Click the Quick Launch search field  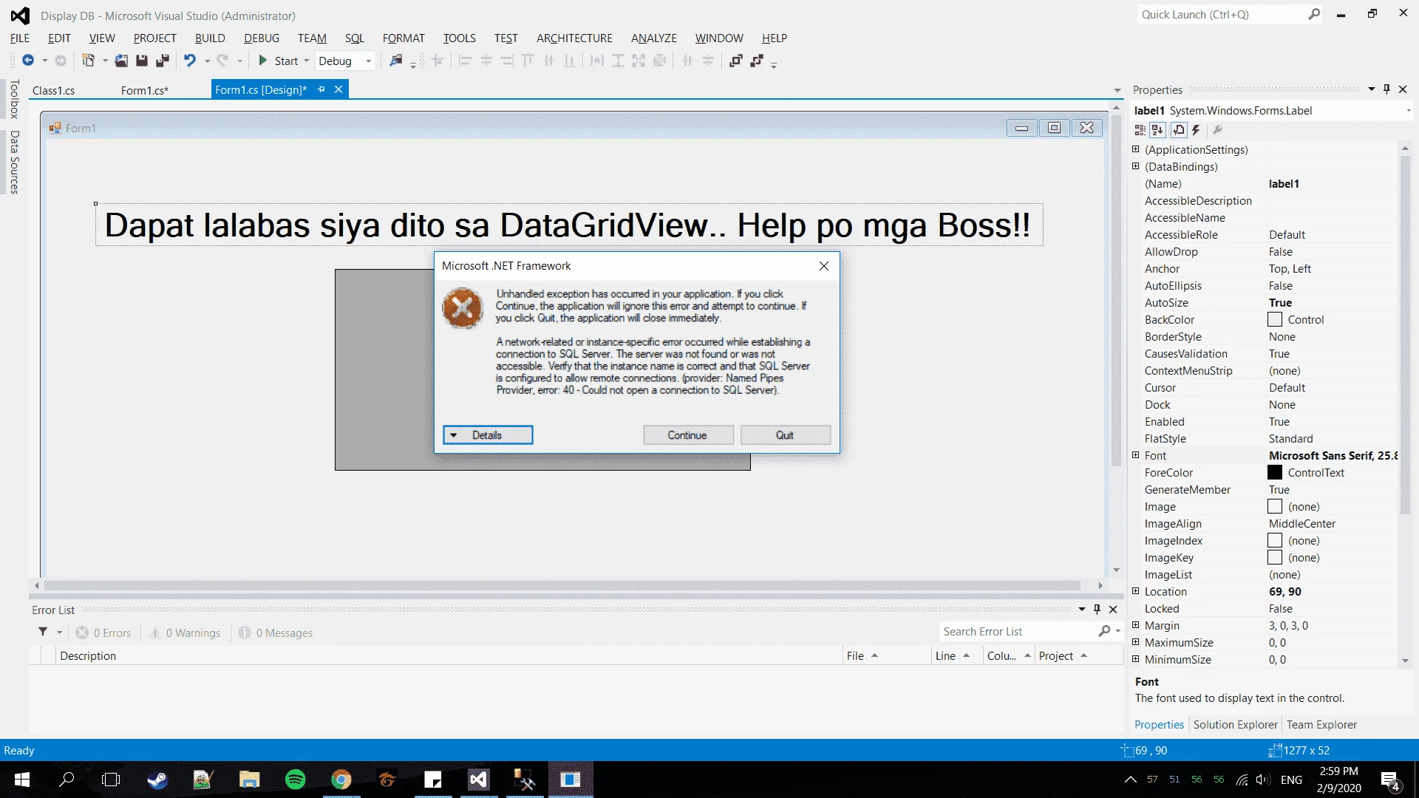click(x=1223, y=14)
